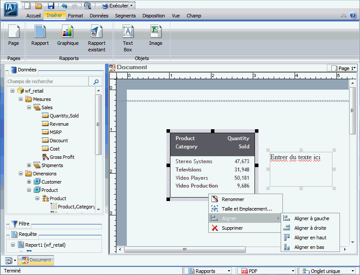Open the Disposition ribbon tab

[x=153, y=16]
